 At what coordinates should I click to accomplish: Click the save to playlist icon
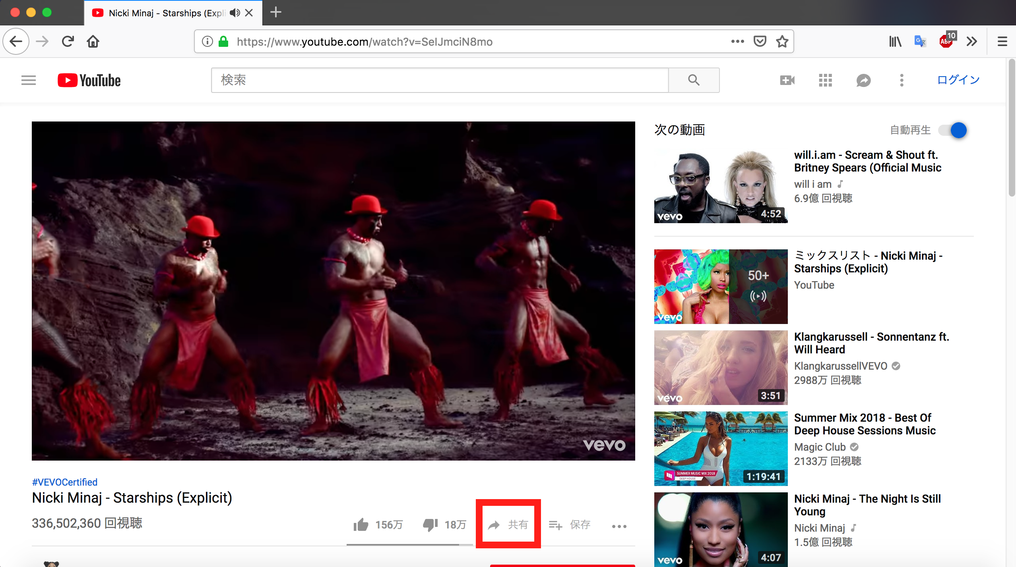[x=555, y=525]
